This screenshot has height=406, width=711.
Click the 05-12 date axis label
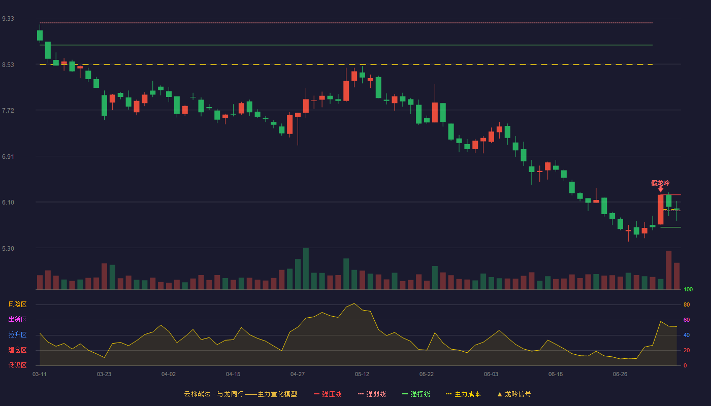coord(362,374)
